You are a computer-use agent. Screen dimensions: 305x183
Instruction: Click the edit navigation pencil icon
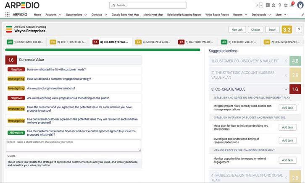click(x=302, y=15)
